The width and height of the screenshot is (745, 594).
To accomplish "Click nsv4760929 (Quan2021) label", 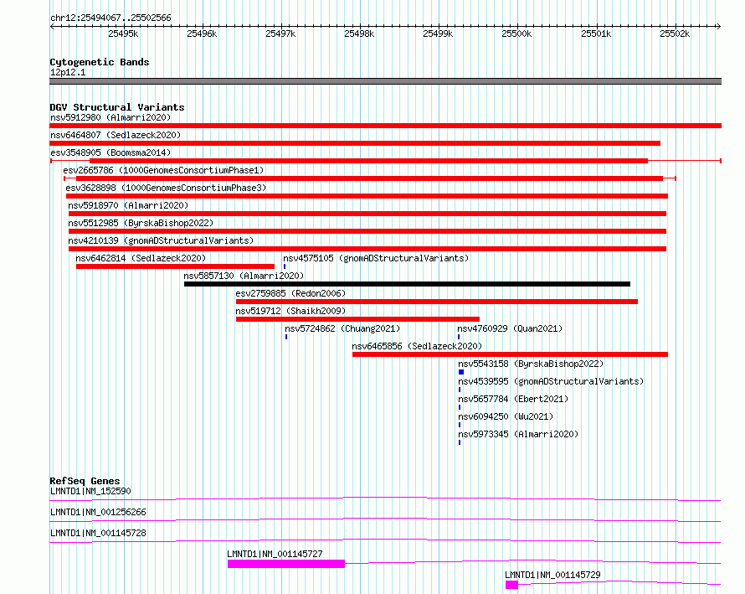I will pos(510,328).
